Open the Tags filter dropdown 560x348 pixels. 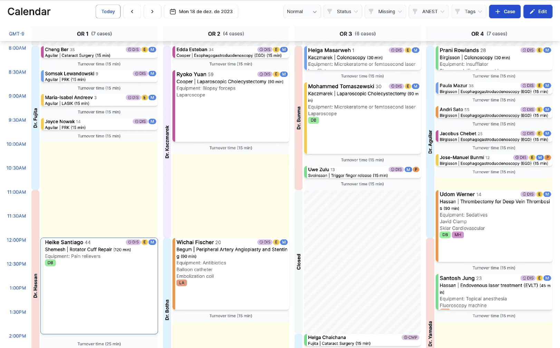pyautogui.click(x=469, y=11)
